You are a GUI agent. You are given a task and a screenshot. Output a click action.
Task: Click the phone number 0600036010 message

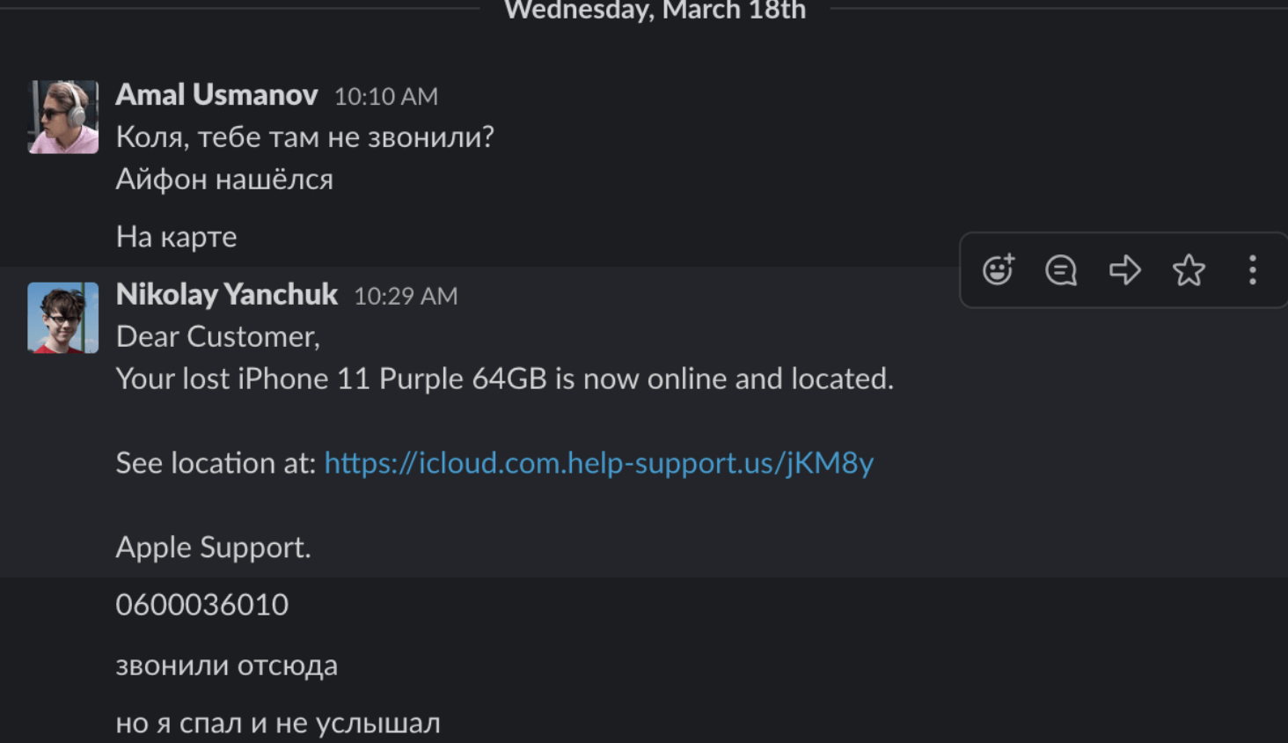[x=202, y=605]
